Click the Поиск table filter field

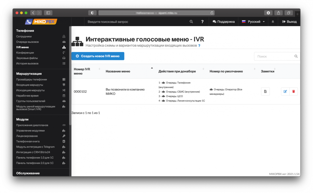(x=274, y=56)
